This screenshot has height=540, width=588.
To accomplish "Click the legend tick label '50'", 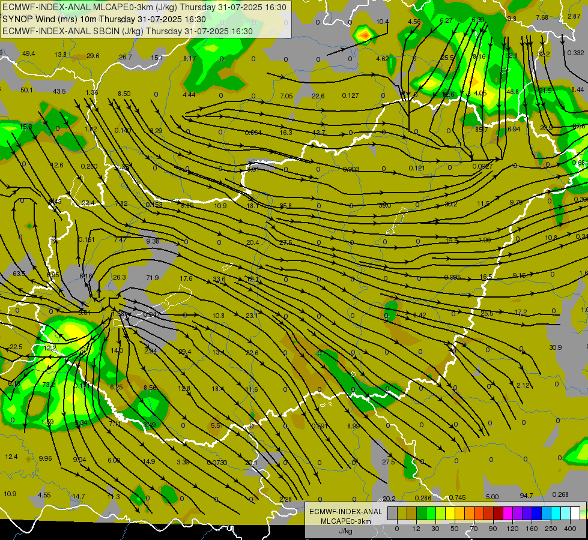I will point(454,529).
